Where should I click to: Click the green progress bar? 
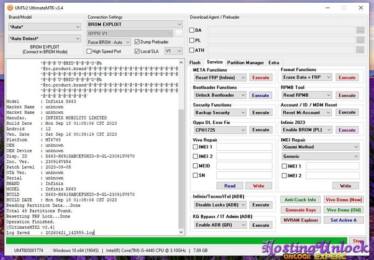tap(176, 241)
